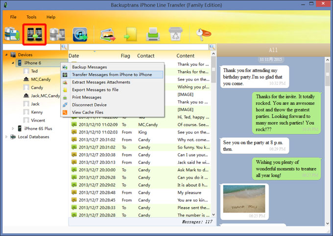Collapse the Devices tree node
Viewport: 333px width, 236px height.
6,54
